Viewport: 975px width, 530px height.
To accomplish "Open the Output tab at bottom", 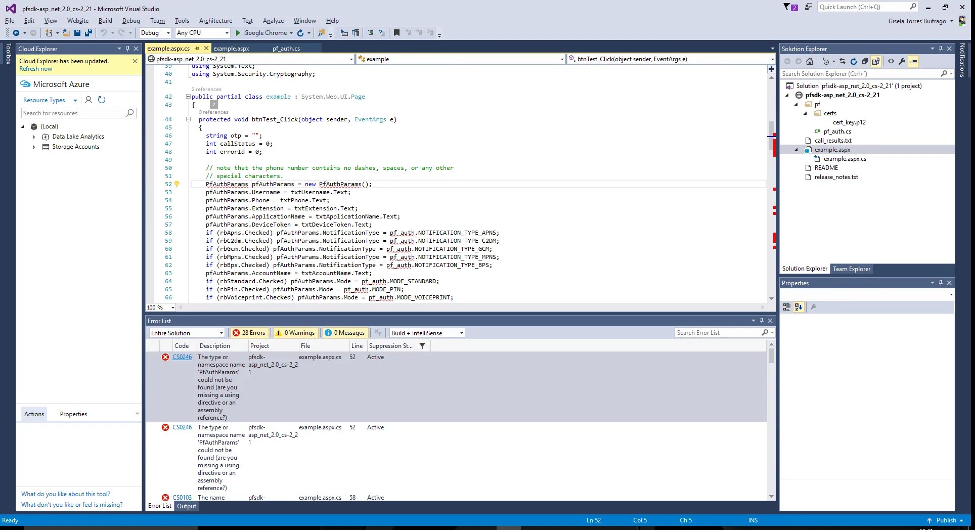I will click(x=187, y=506).
